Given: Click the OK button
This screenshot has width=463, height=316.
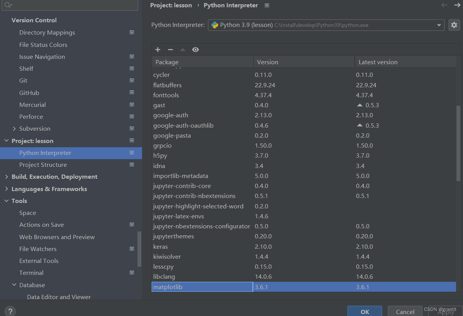Looking at the screenshot, I should point(364,311).
